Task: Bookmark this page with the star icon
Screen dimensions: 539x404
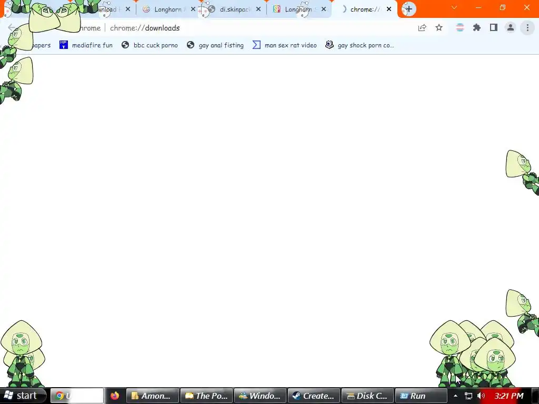Action: tap(439, 28)
